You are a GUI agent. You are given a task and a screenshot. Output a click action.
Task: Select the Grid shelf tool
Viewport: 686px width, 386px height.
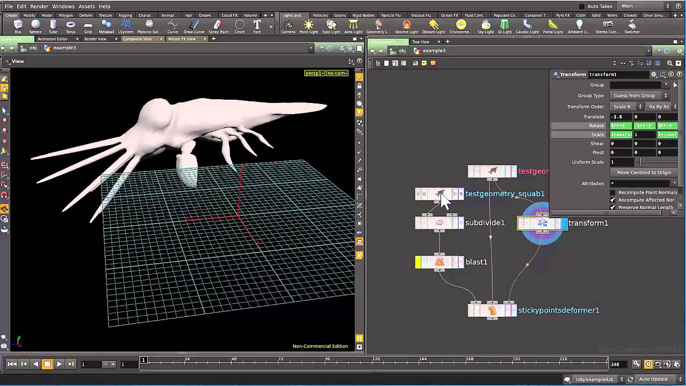click(x=88, y=27)
